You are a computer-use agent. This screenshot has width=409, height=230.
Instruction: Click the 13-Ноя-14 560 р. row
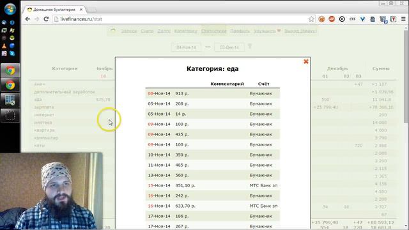(213, 175)
